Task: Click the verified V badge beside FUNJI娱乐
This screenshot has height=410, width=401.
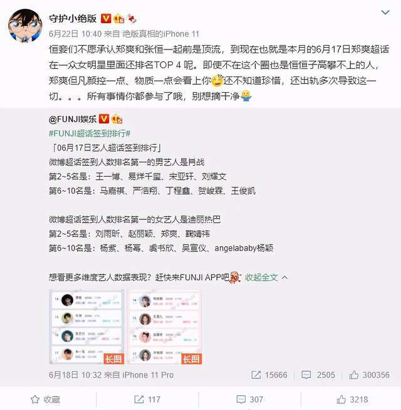Action: (x=104, y=119)
